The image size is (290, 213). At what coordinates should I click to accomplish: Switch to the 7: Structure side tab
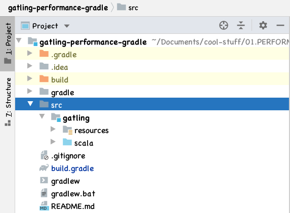click(8, 102)
